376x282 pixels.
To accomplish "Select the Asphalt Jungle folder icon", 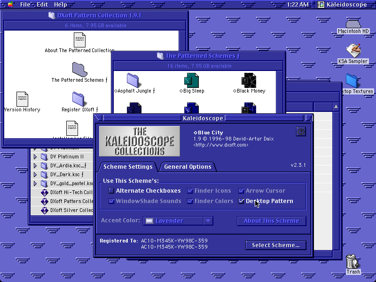I will [133, 80].
